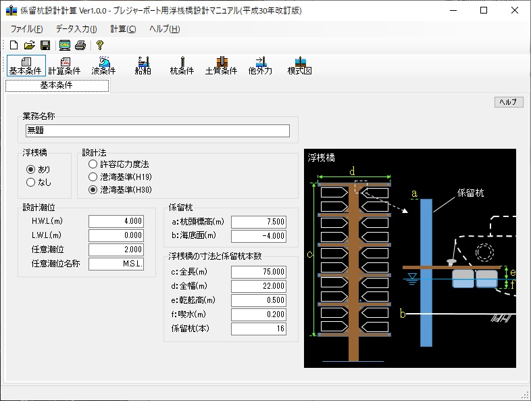
Task: Open the 波条件 wave conditions panel
Action: pos(103,66)
